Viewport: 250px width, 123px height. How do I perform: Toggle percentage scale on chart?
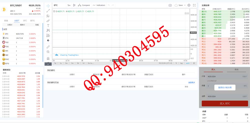(x=176, y=63)
